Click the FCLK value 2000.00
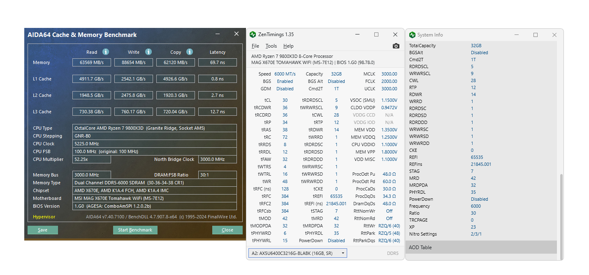This screenshot has width=589, height=275. click(x=389, y=81)
